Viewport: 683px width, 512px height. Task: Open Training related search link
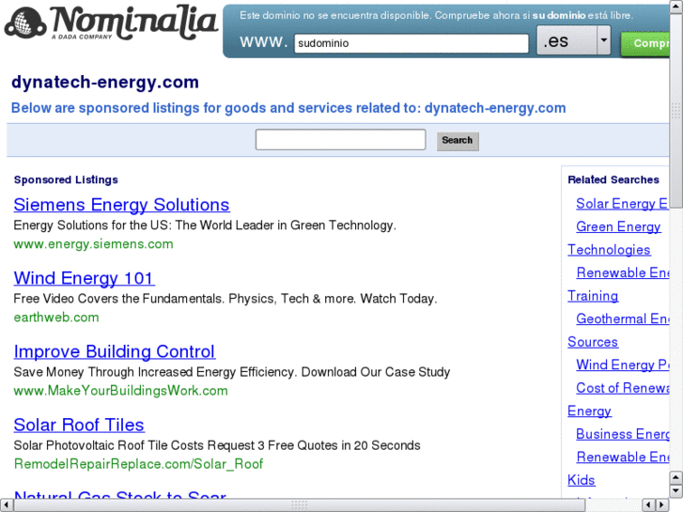[593, 296]
